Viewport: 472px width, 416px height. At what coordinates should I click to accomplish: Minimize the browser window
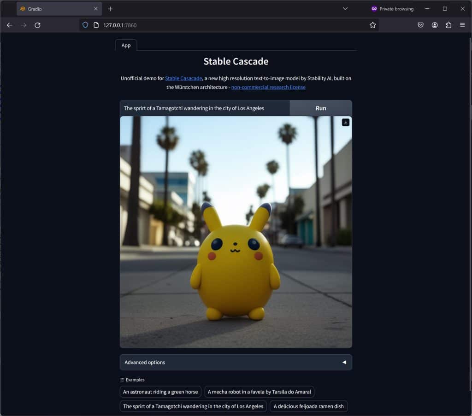(x=427, y=9)
